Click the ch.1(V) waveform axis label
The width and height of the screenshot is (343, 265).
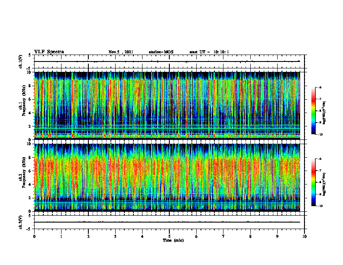click(20, 61)
